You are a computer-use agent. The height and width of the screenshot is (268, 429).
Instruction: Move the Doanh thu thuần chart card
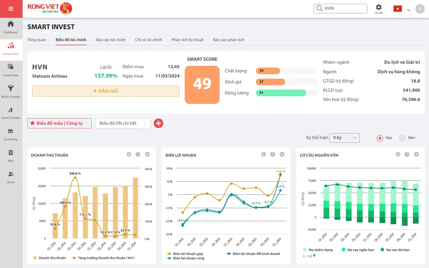pyautogui.click(x=129, y=154)
